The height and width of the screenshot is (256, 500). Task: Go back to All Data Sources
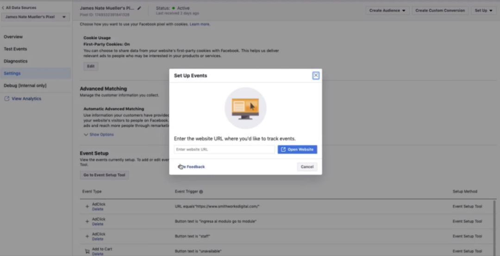point(19,8)
